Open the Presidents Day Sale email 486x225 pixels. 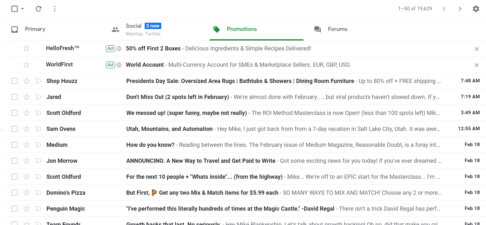(245, 81)
